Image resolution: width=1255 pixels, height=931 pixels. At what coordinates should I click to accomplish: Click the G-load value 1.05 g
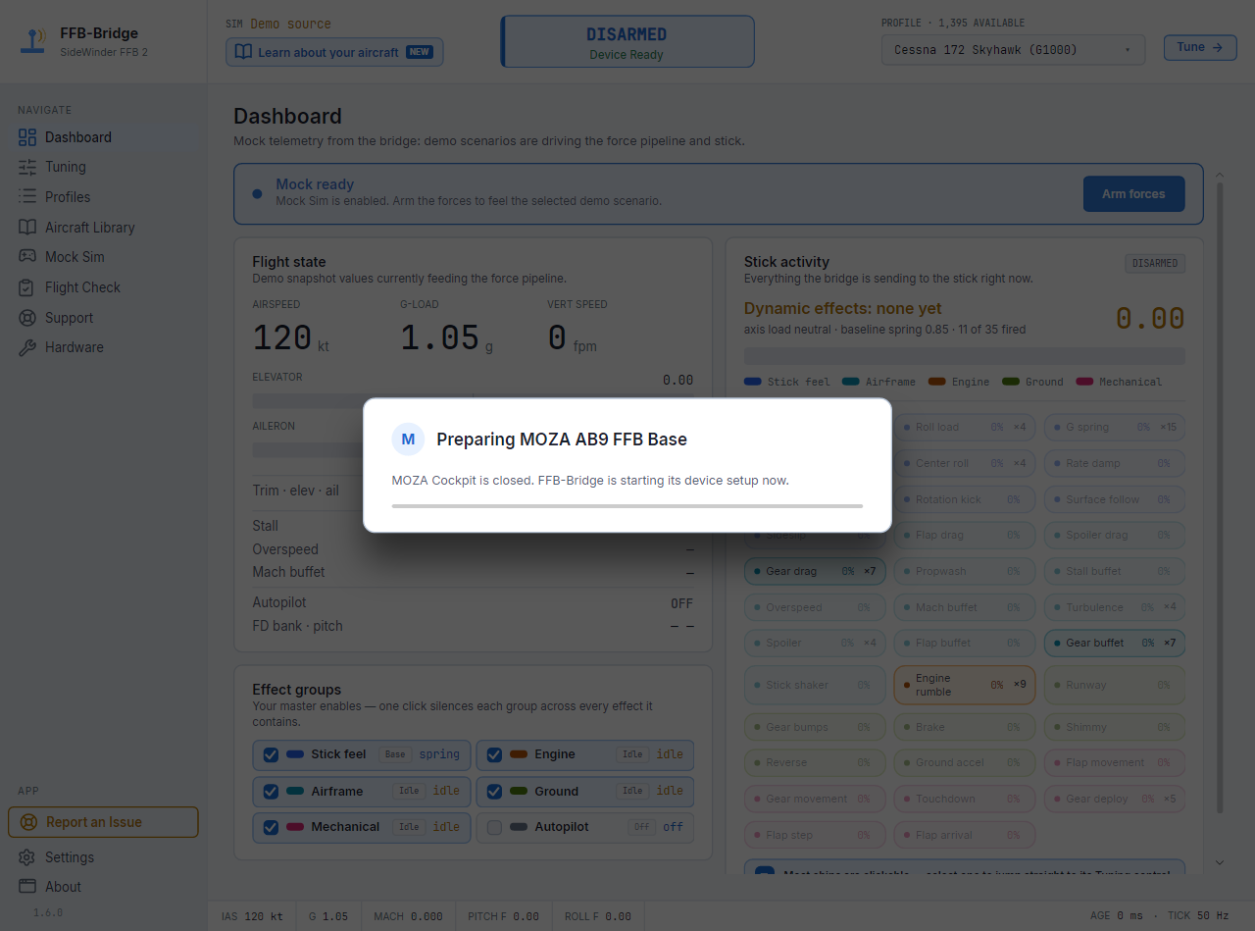point(446,338)
